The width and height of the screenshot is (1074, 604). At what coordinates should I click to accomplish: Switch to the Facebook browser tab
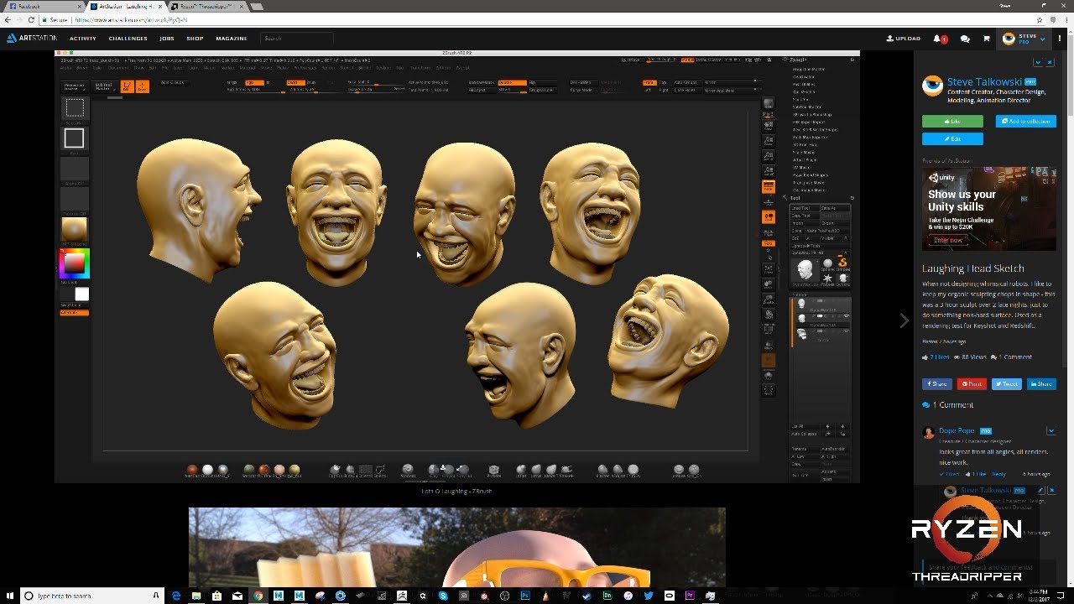coord(42,6)
